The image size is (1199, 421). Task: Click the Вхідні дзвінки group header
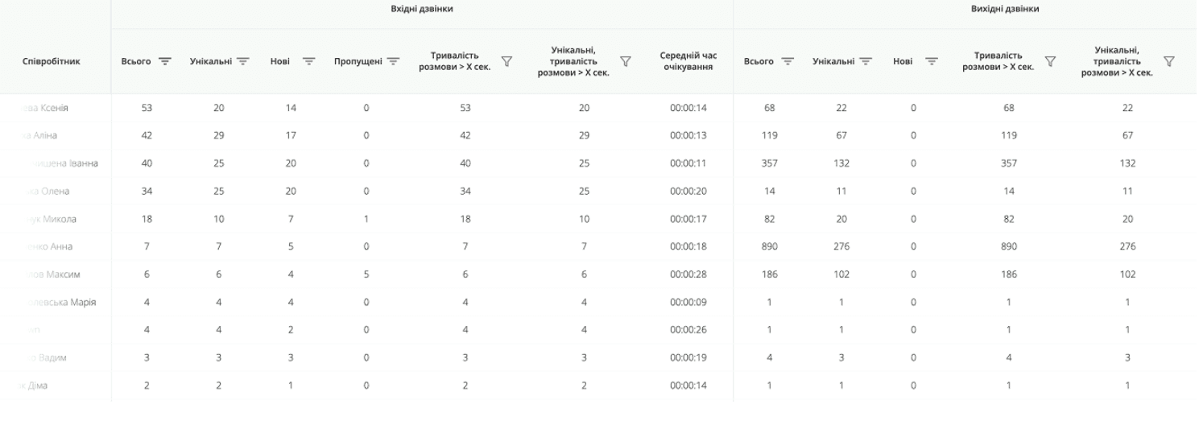point(423,9)
